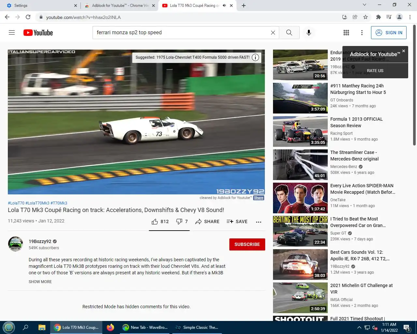Close the Adblock for Youtube popup
The image size is (417, 334).
404,51
